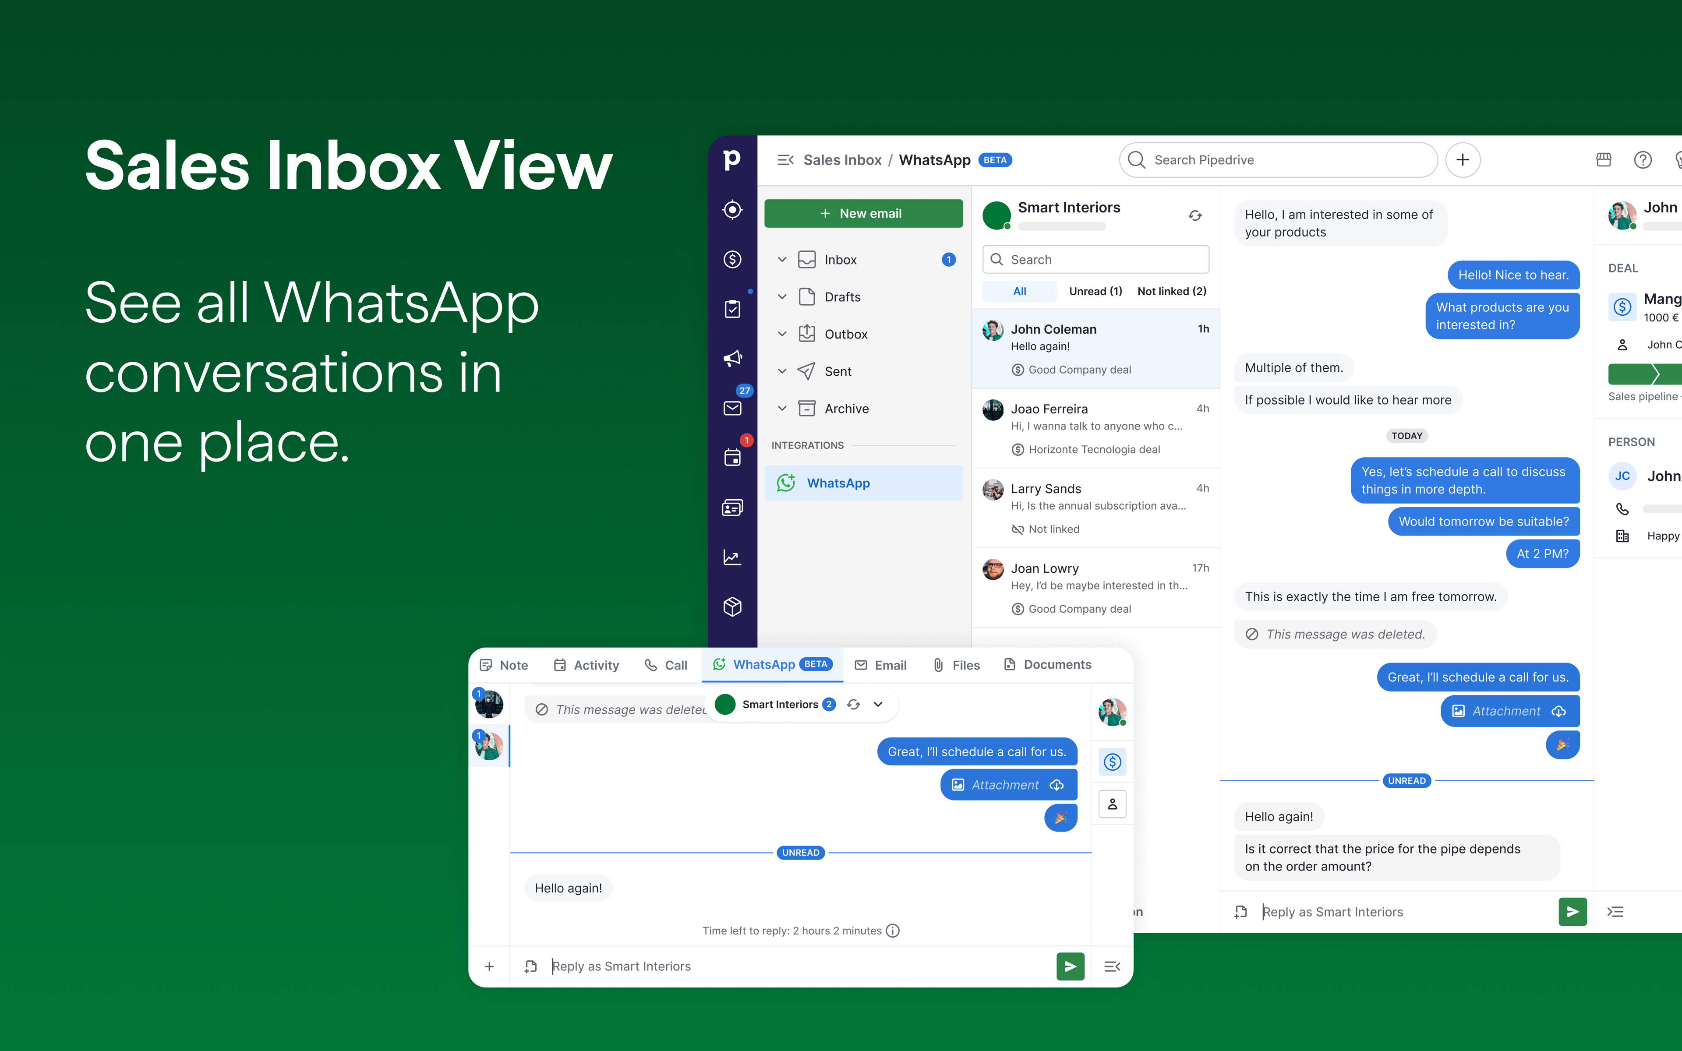Focus the conversation Search field
1682x1051 pixels.
point(1095,259)
